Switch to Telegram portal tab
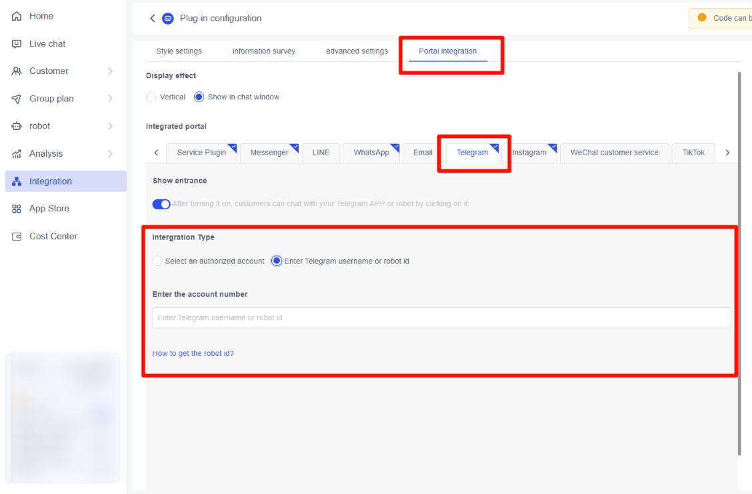The height and width of the screenshot is (494, 752). [473, 153]
